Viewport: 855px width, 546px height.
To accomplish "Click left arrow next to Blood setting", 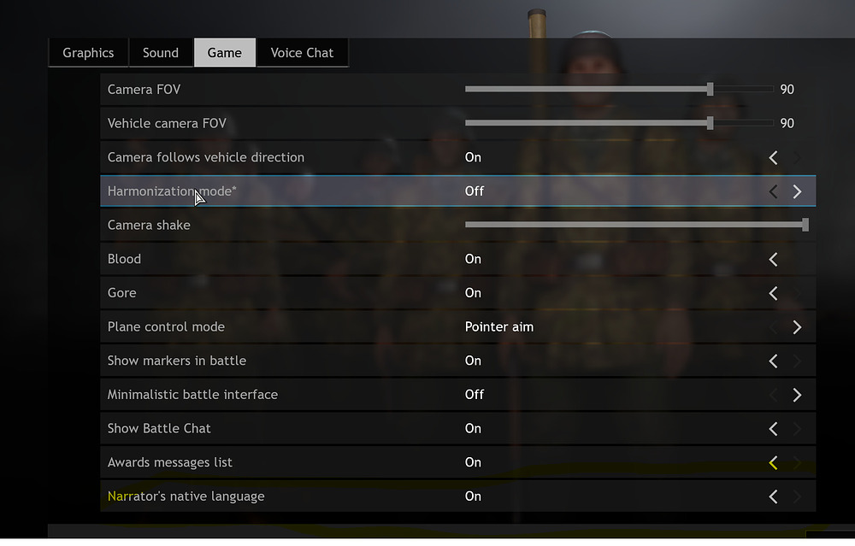I will click(773, 259).
